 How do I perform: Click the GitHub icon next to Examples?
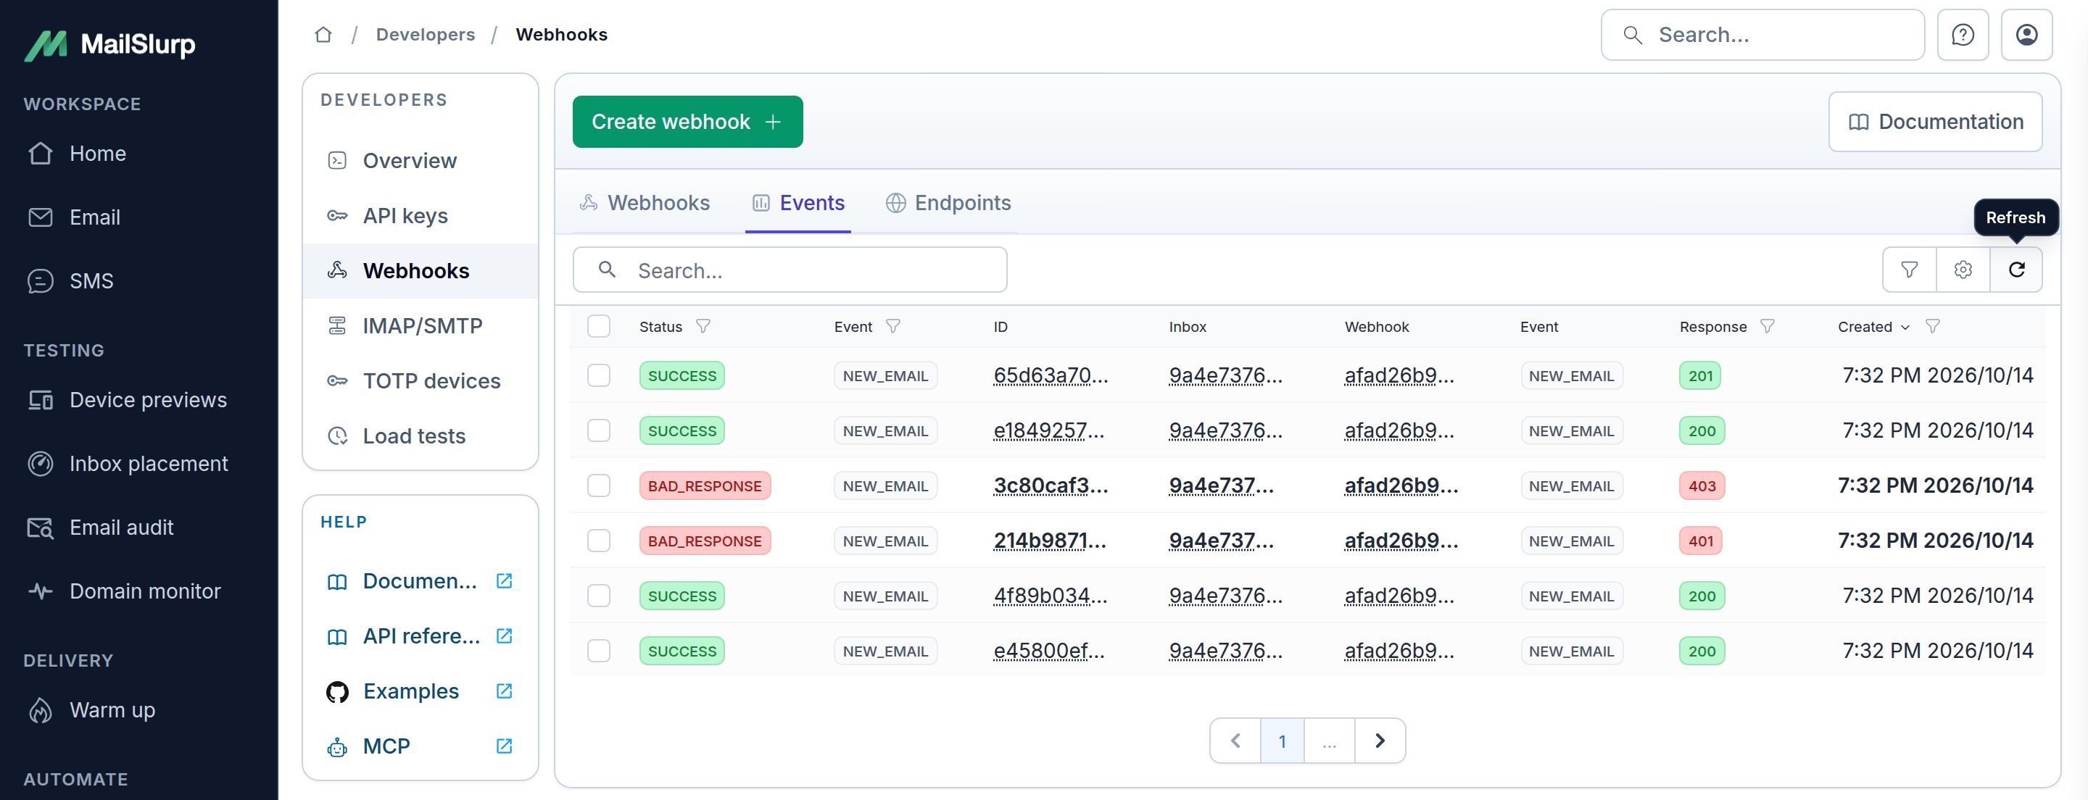tap(337, 691)
